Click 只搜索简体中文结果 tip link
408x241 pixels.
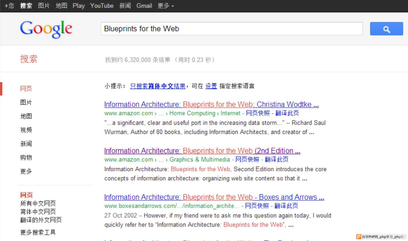(158, 86)
